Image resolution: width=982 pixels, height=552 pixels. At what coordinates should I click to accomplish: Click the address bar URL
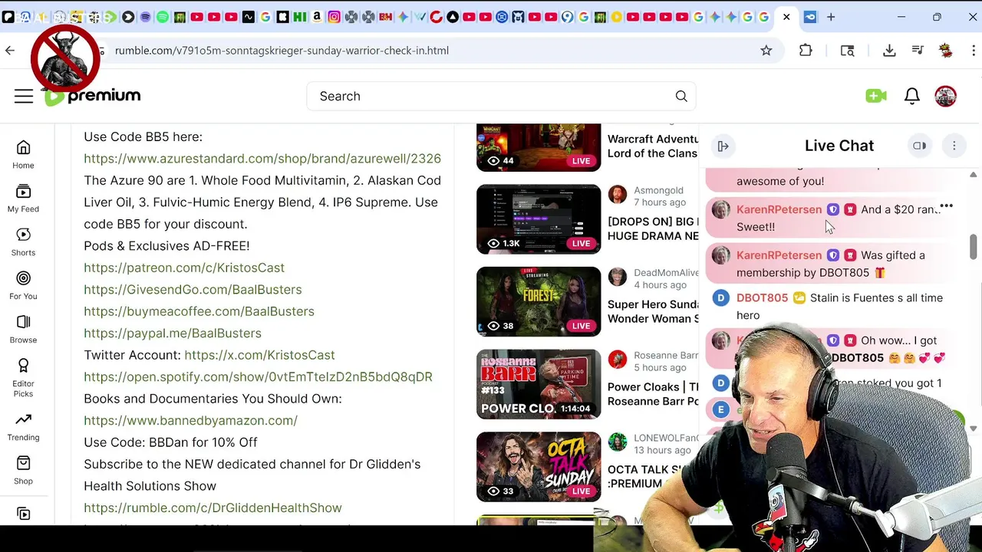tap(282, 51)
